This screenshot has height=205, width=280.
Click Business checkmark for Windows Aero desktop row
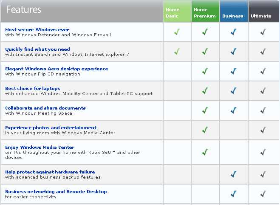pyautogui.click(x=233, y=71)
